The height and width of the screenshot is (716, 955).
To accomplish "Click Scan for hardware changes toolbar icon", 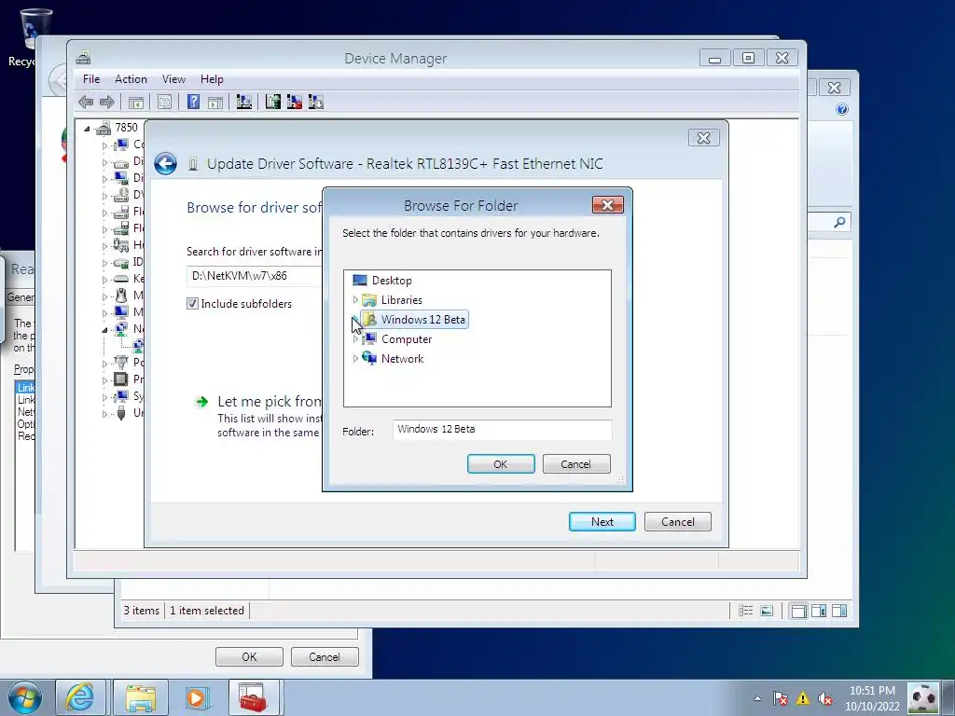I will (x=244, y=102).
